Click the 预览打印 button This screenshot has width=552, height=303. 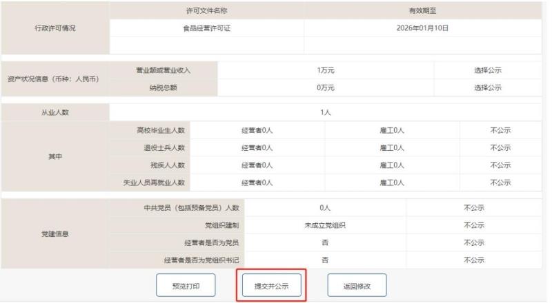click(x=186, y=285)
